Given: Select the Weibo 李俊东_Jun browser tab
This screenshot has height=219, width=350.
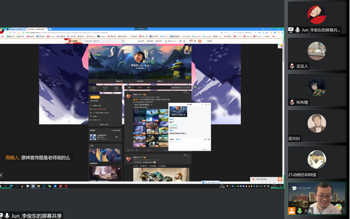Looking at the screenshot, I should click(37, 29).
